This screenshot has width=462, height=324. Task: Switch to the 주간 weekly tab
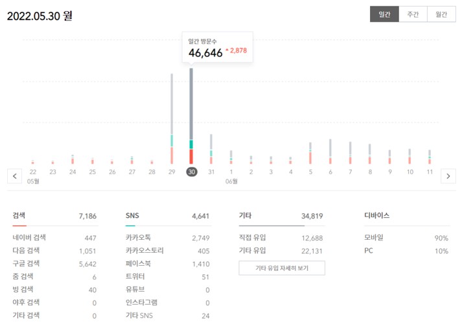point(413,14)
